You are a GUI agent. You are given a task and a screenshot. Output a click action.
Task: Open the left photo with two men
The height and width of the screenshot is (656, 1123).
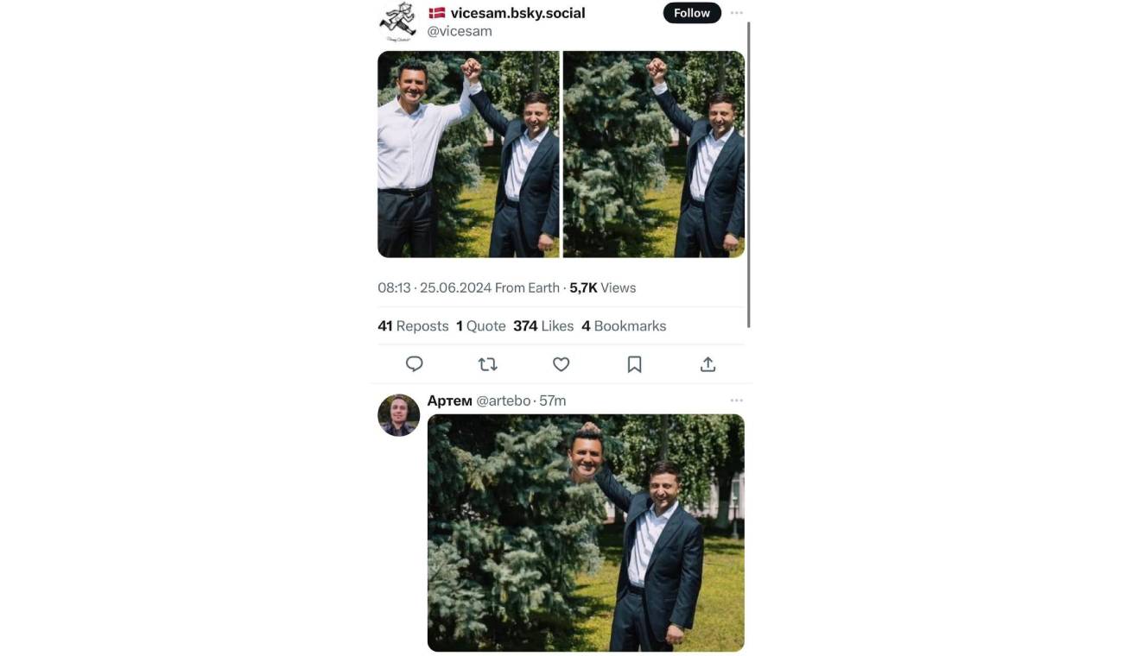coord(468,154)
